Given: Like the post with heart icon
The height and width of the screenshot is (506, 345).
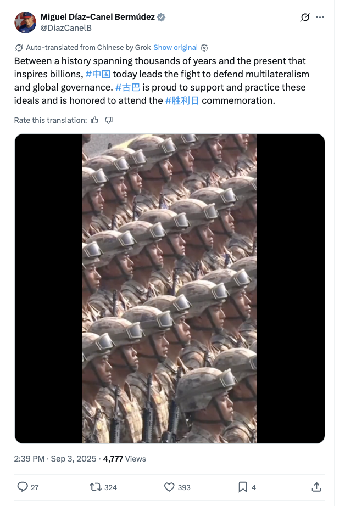Looking at the screenshot, I should tap(169, 487).
